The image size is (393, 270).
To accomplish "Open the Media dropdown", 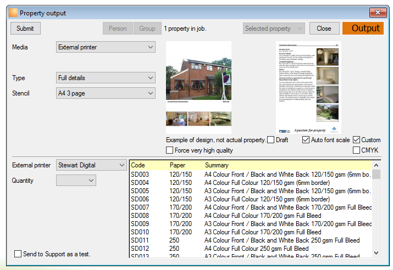I will click(106, 47).
